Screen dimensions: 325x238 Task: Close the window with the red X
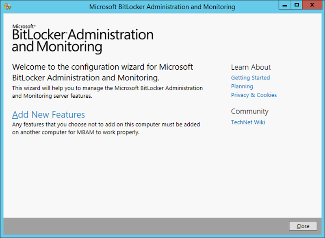click(x=312, y=5)
